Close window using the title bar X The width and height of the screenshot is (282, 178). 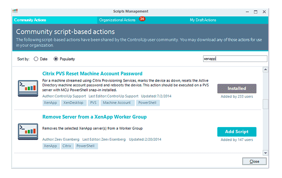pos(264,12)
